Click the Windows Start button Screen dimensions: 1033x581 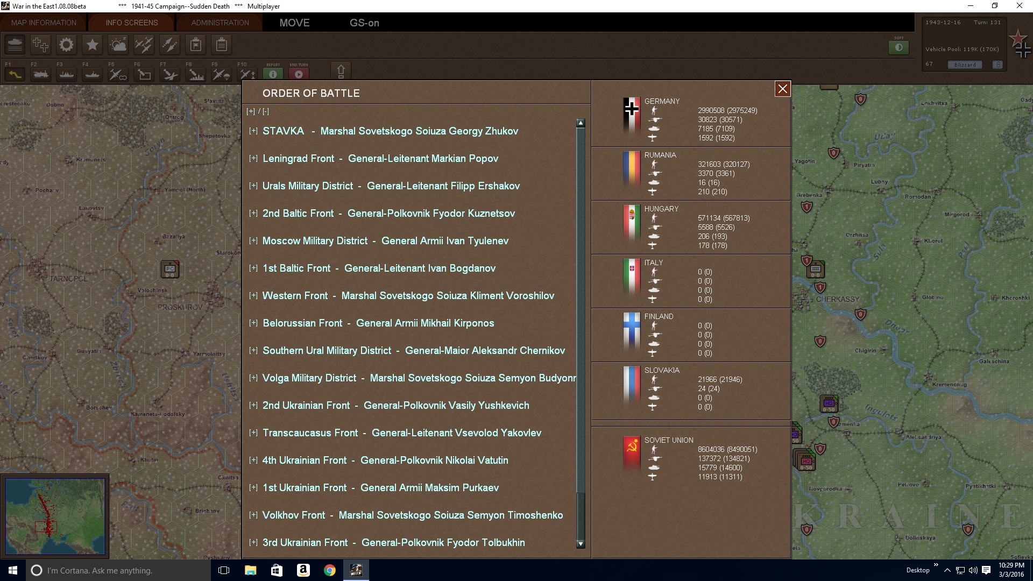(x=13, y=570)
